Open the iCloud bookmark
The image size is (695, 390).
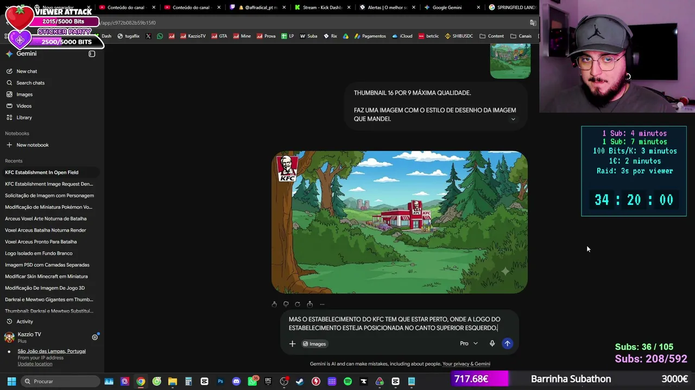(402, 36)
